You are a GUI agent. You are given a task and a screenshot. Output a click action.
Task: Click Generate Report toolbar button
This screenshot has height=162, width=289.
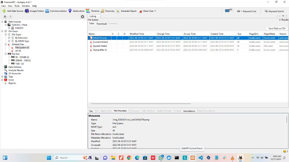126,11
